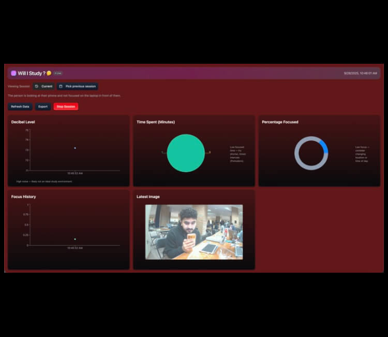Click the blue segment of the focus donut

pos(324,146)
